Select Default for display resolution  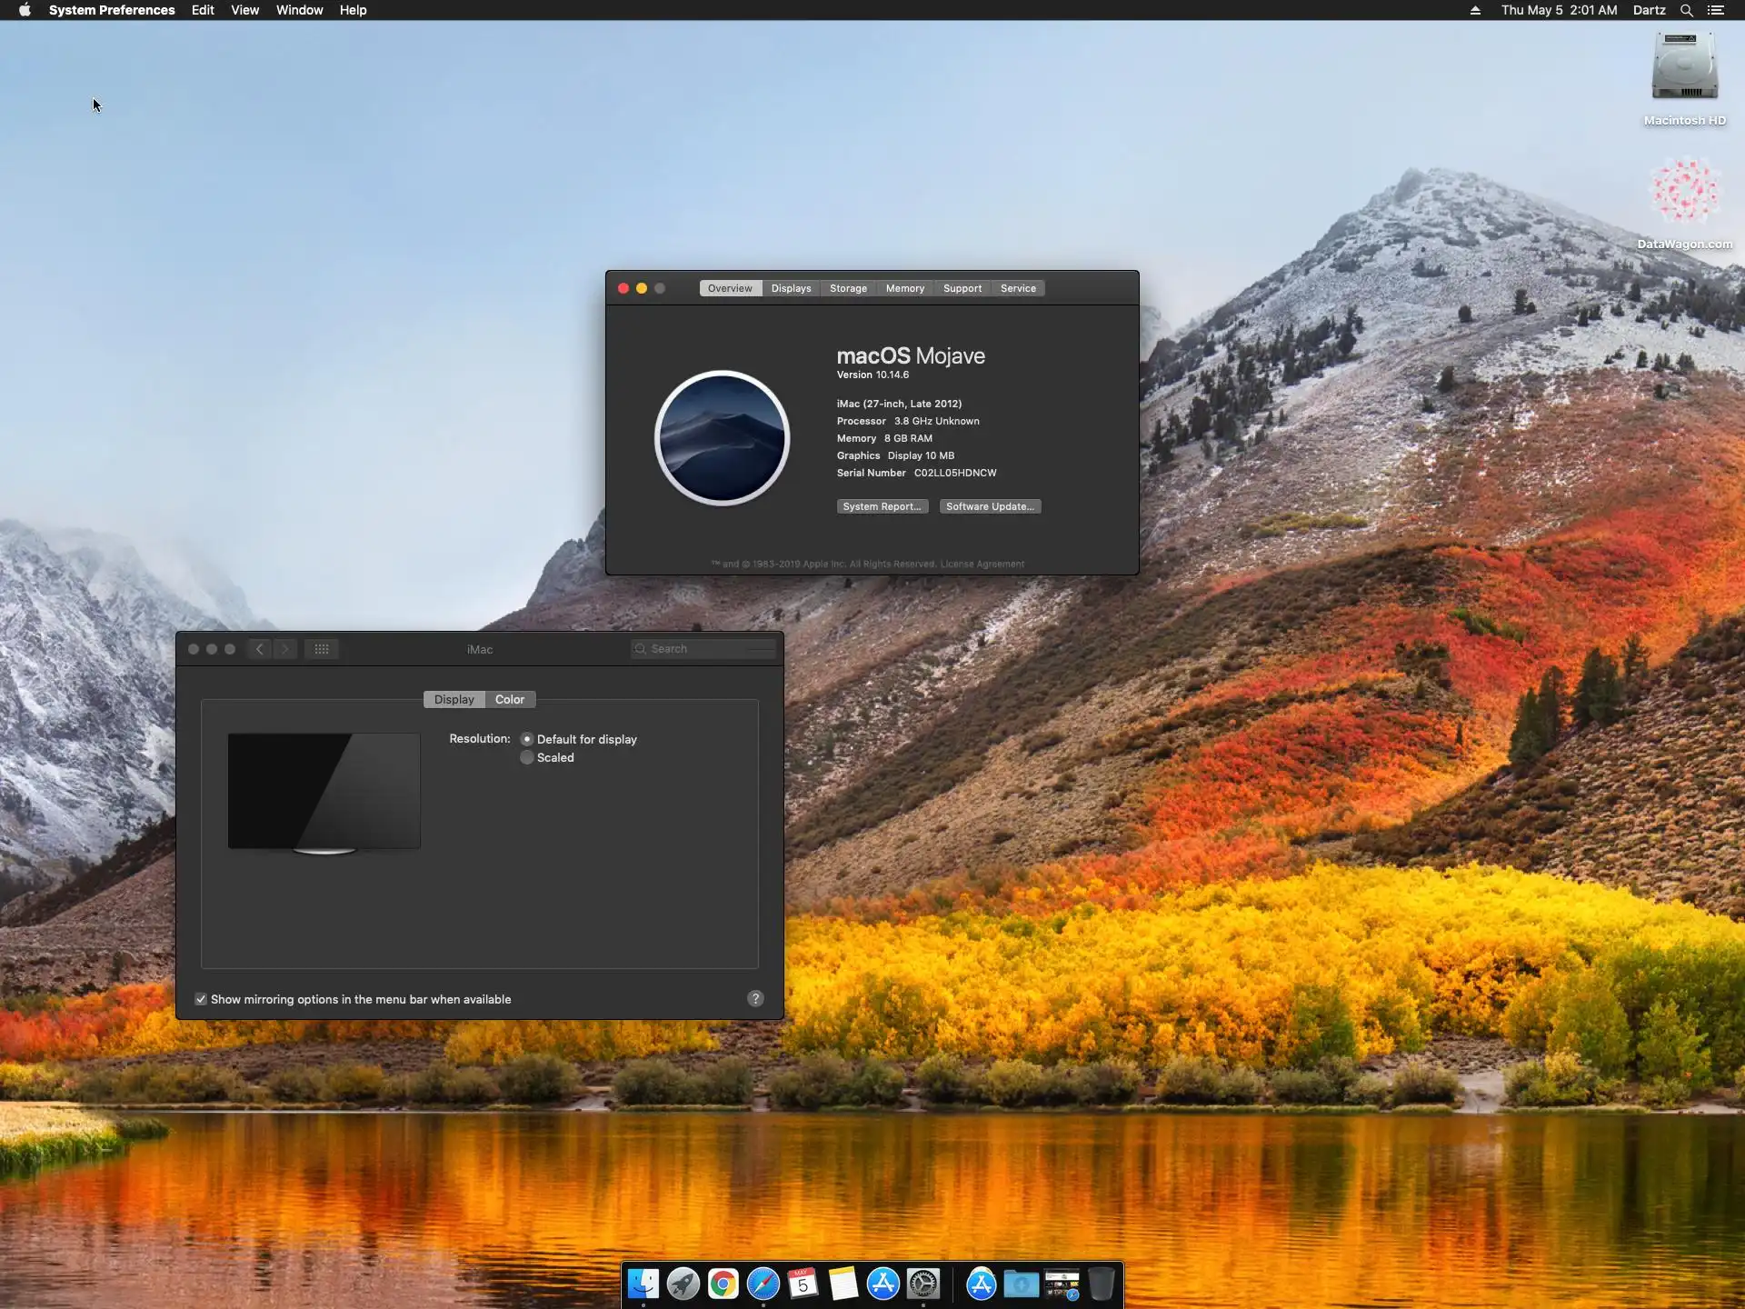[x=527, y=739]
